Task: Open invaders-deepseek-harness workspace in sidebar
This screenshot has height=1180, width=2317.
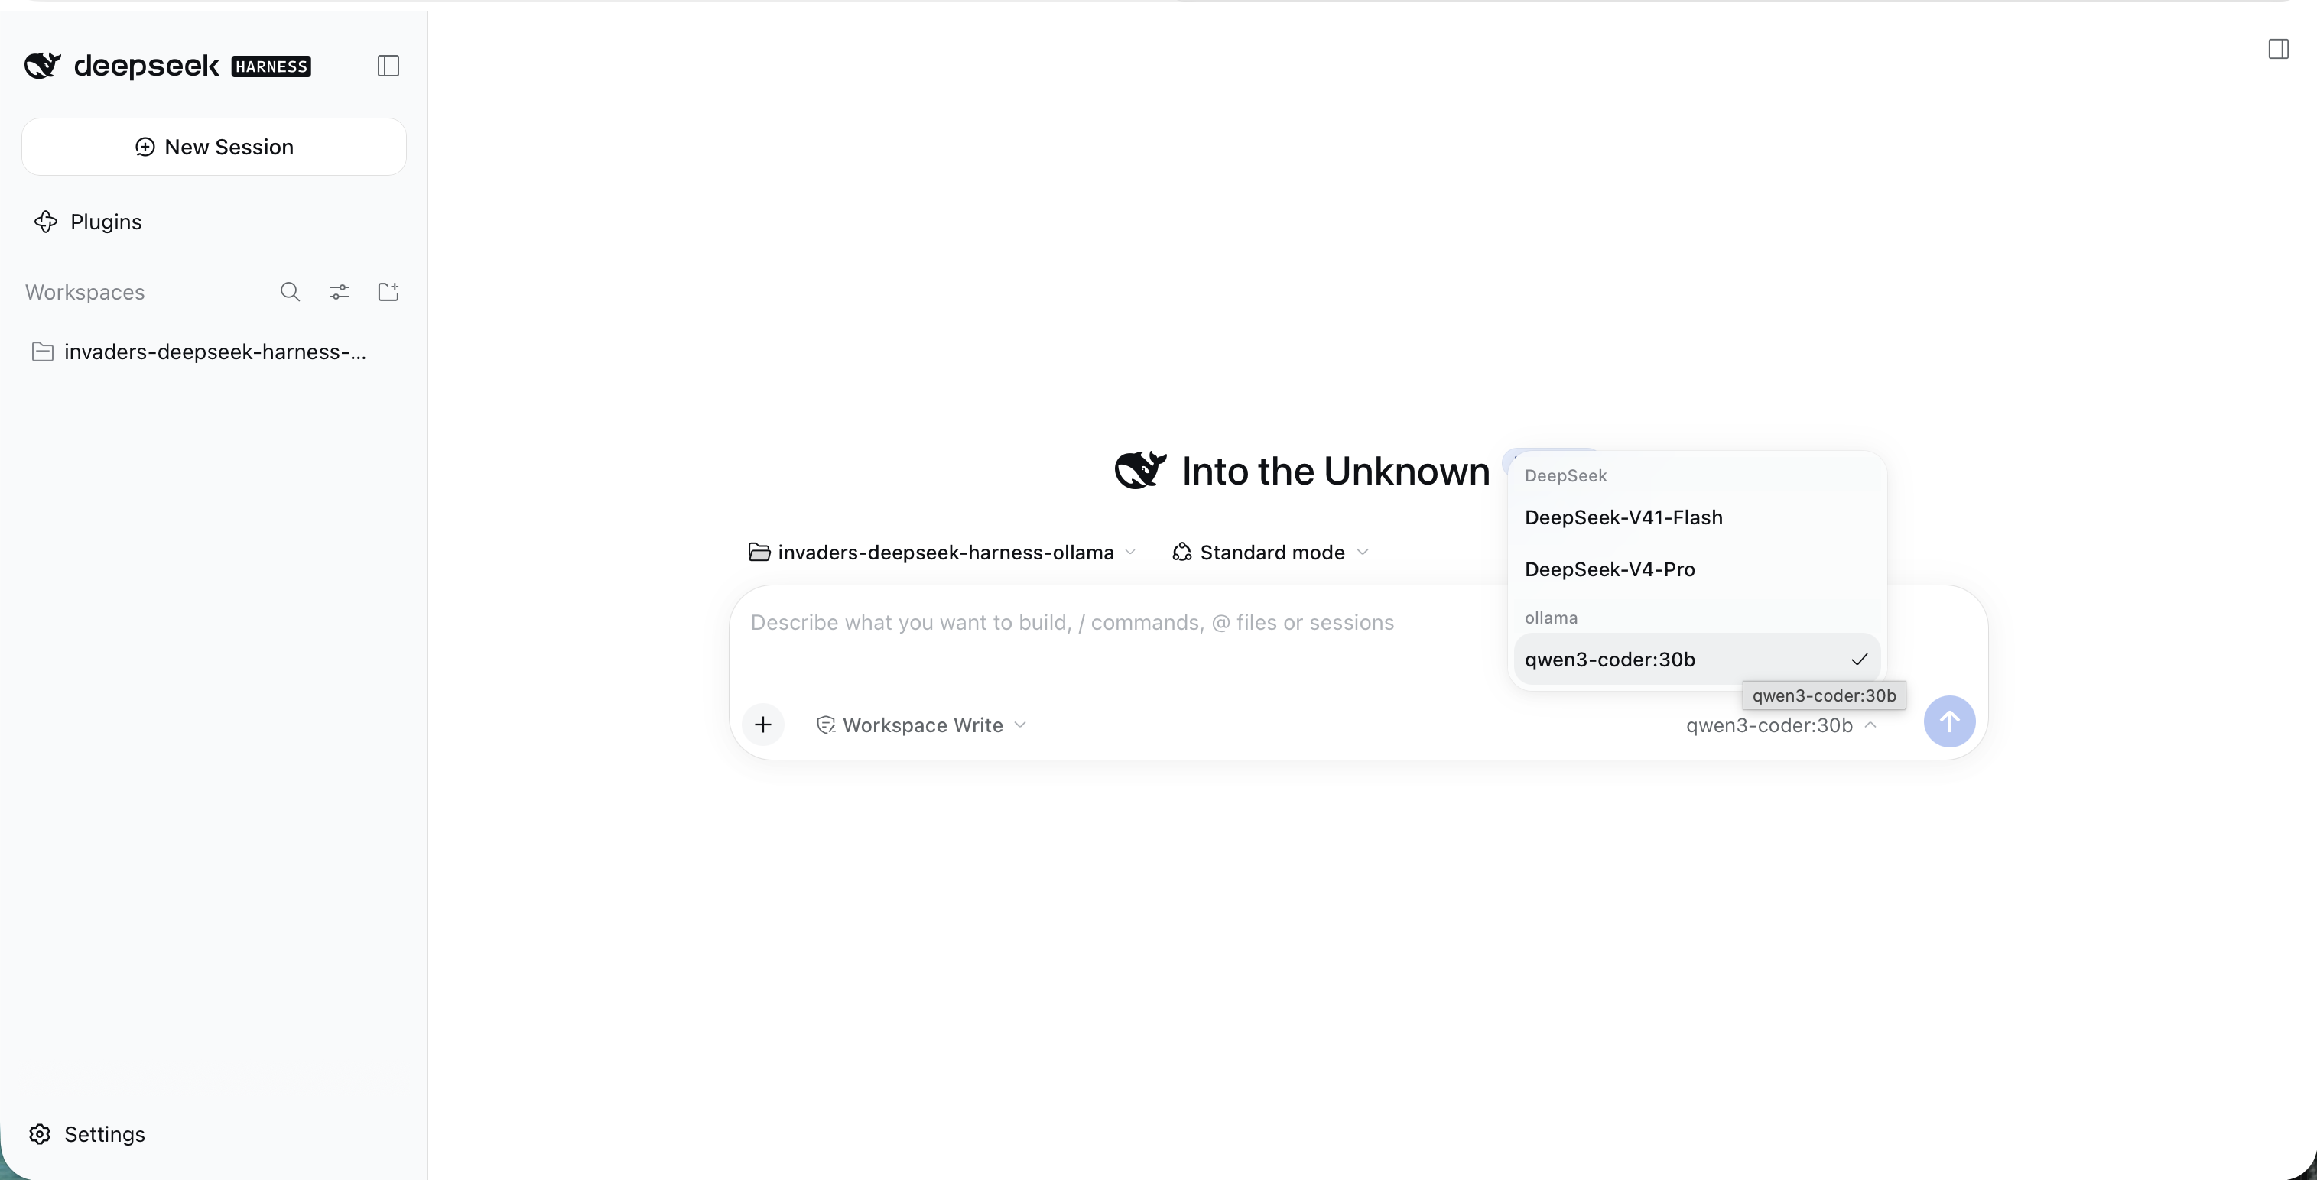Action: (214, 352)
